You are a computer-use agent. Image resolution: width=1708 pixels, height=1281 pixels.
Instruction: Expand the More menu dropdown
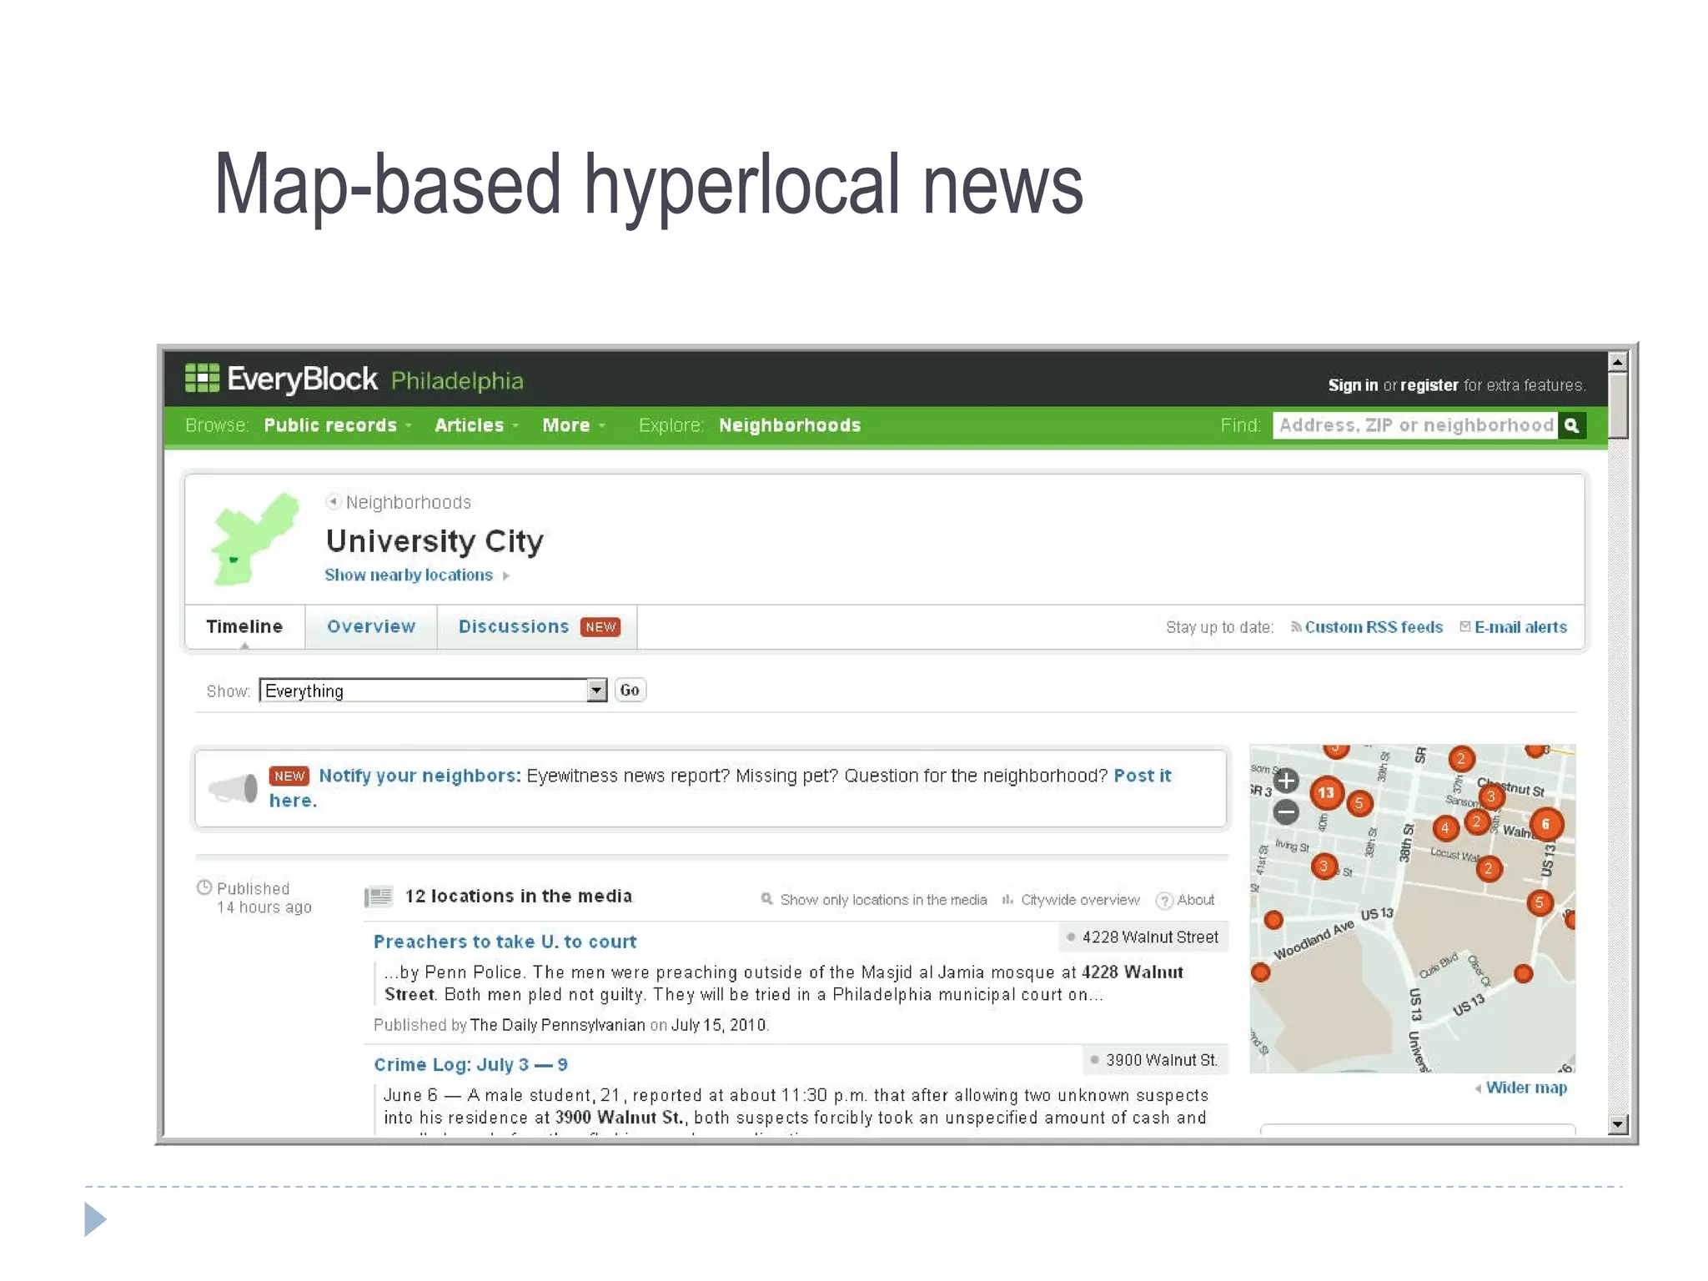coord(574,425)
